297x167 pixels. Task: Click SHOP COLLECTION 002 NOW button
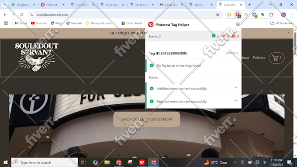(147, 119)
